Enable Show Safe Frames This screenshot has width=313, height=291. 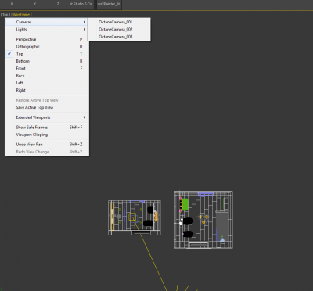click(x=47, y=128)
